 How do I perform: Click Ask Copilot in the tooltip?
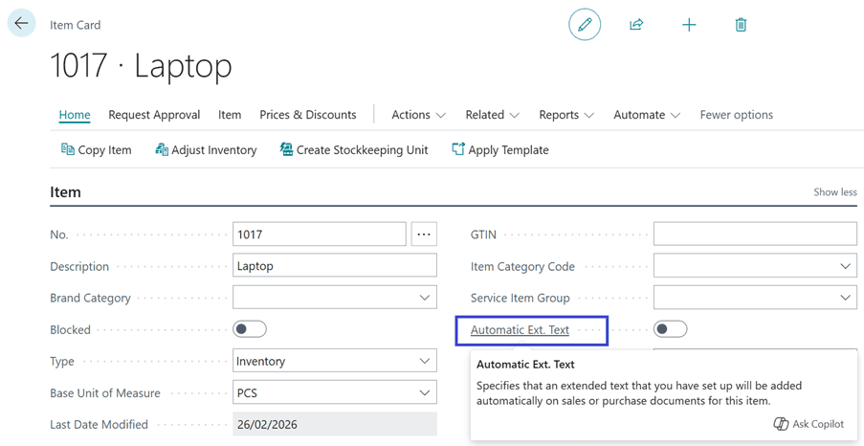[809, 424]
